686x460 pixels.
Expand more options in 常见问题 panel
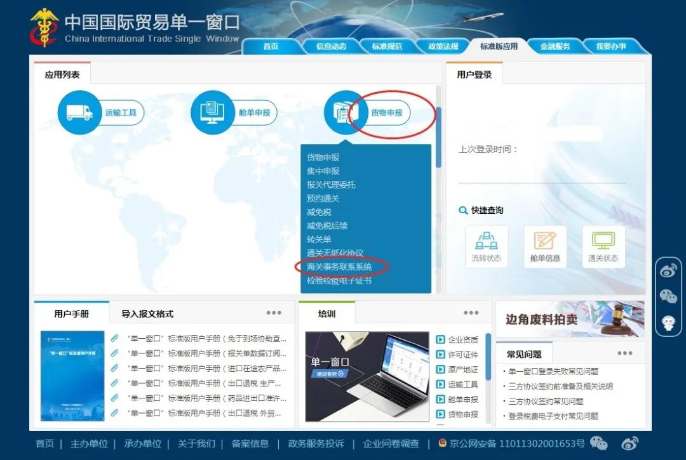pyautogui.click(x=625, y=353)
